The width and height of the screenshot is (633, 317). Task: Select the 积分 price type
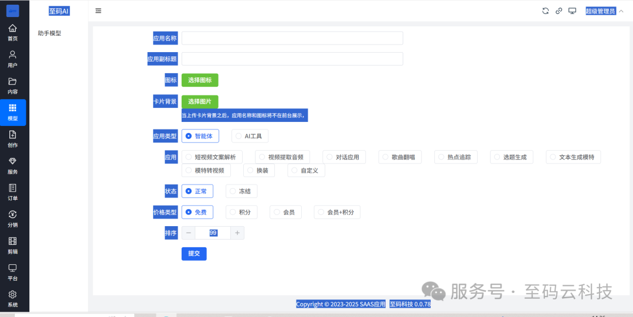click(x=241, y=212)
